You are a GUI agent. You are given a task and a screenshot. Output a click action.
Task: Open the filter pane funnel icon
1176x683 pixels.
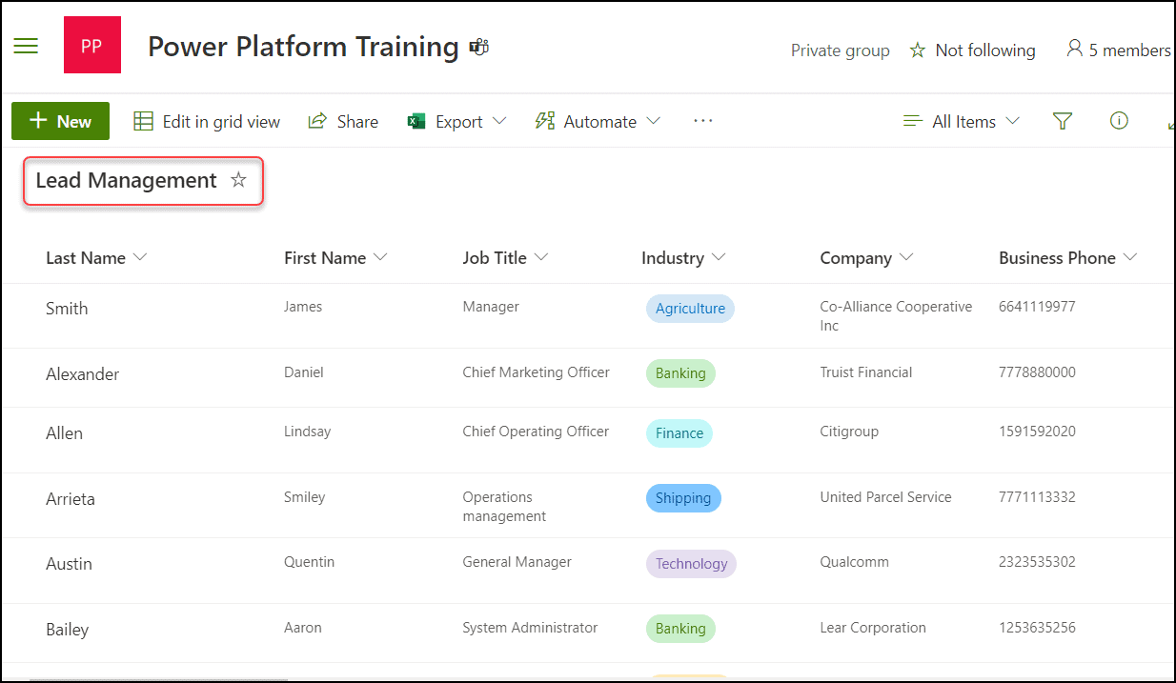(x=1063, y=121)
